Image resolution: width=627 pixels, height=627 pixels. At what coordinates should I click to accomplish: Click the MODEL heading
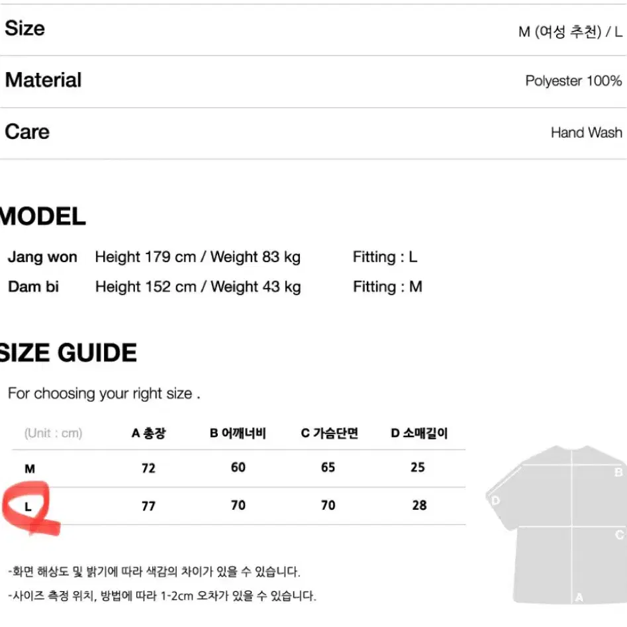click(43, 217)
